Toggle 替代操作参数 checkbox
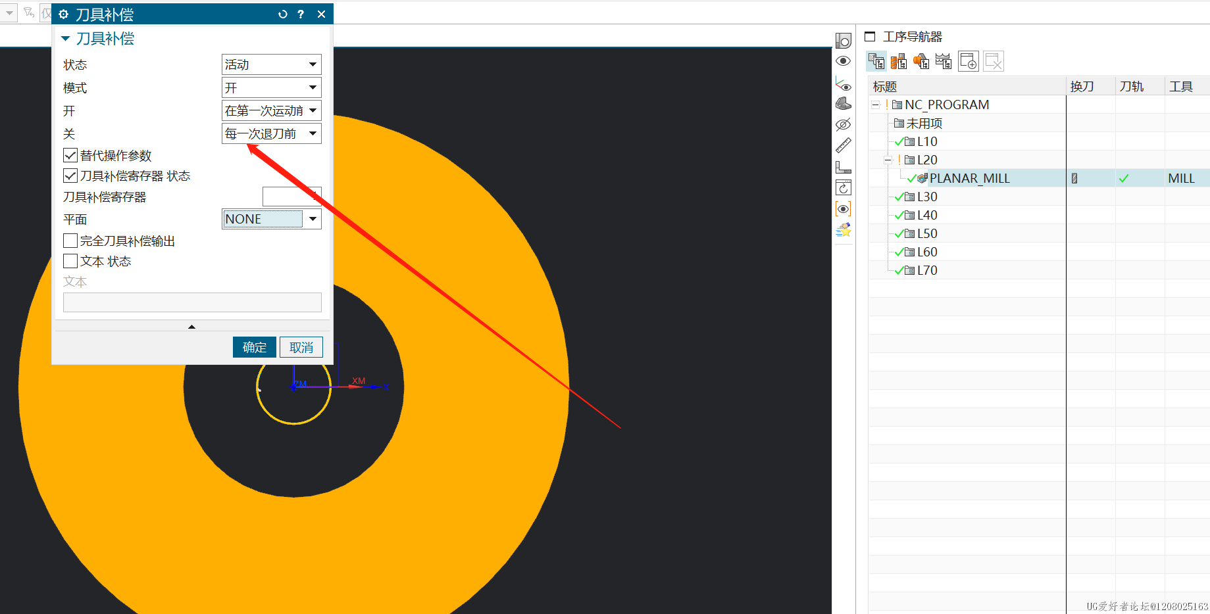The width and height of the screenshot is (1210, 614). click(x=70, y=155)
